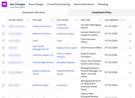Screen dimensions: 135x98
Task: Click 'Founder & Managing Partner' title cell
Action: coord(91,26)
